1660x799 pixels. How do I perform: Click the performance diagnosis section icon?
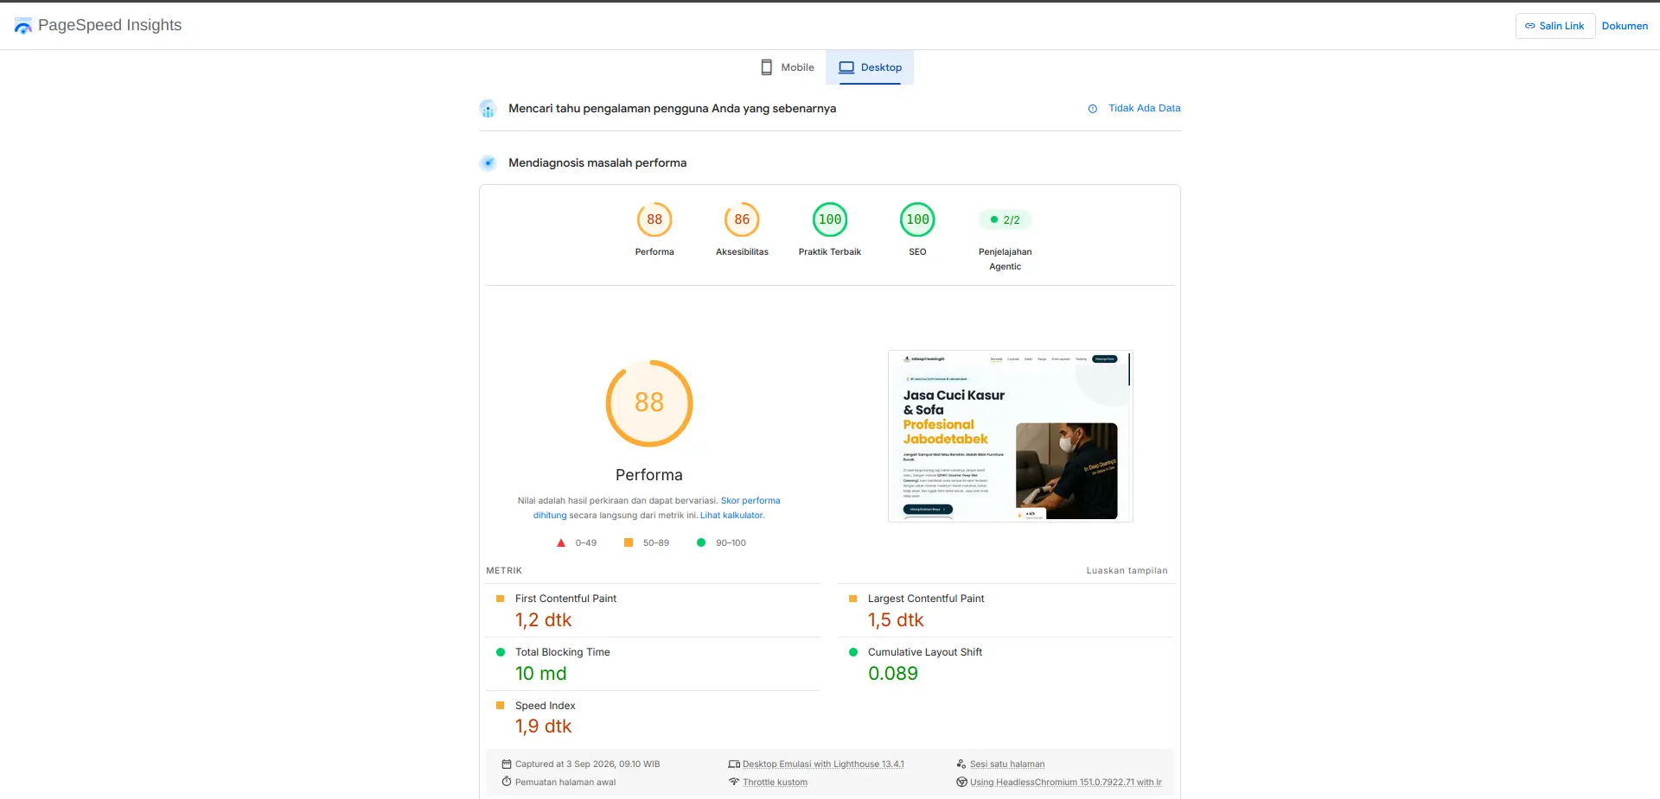coord(488,163)
